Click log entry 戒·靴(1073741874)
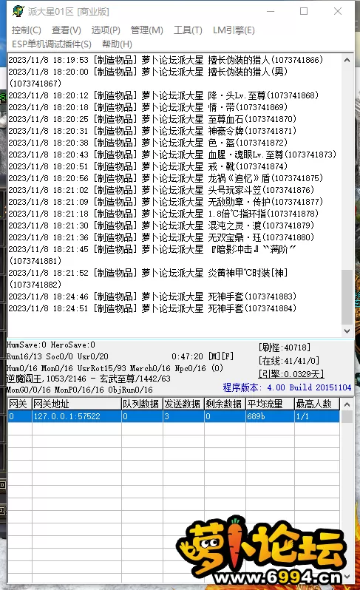 148,166
